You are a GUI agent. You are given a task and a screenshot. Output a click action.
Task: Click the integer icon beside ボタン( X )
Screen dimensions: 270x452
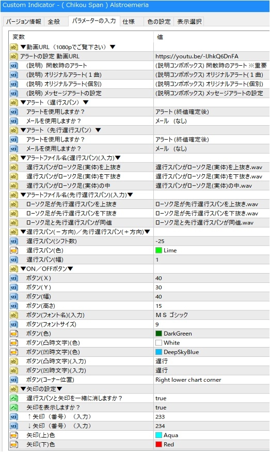14,278
